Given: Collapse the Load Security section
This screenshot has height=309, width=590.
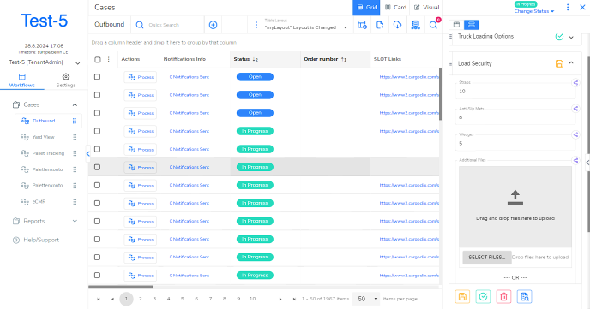Looking at the screenshot, I should pyautogui.click(x=571, y=63).
